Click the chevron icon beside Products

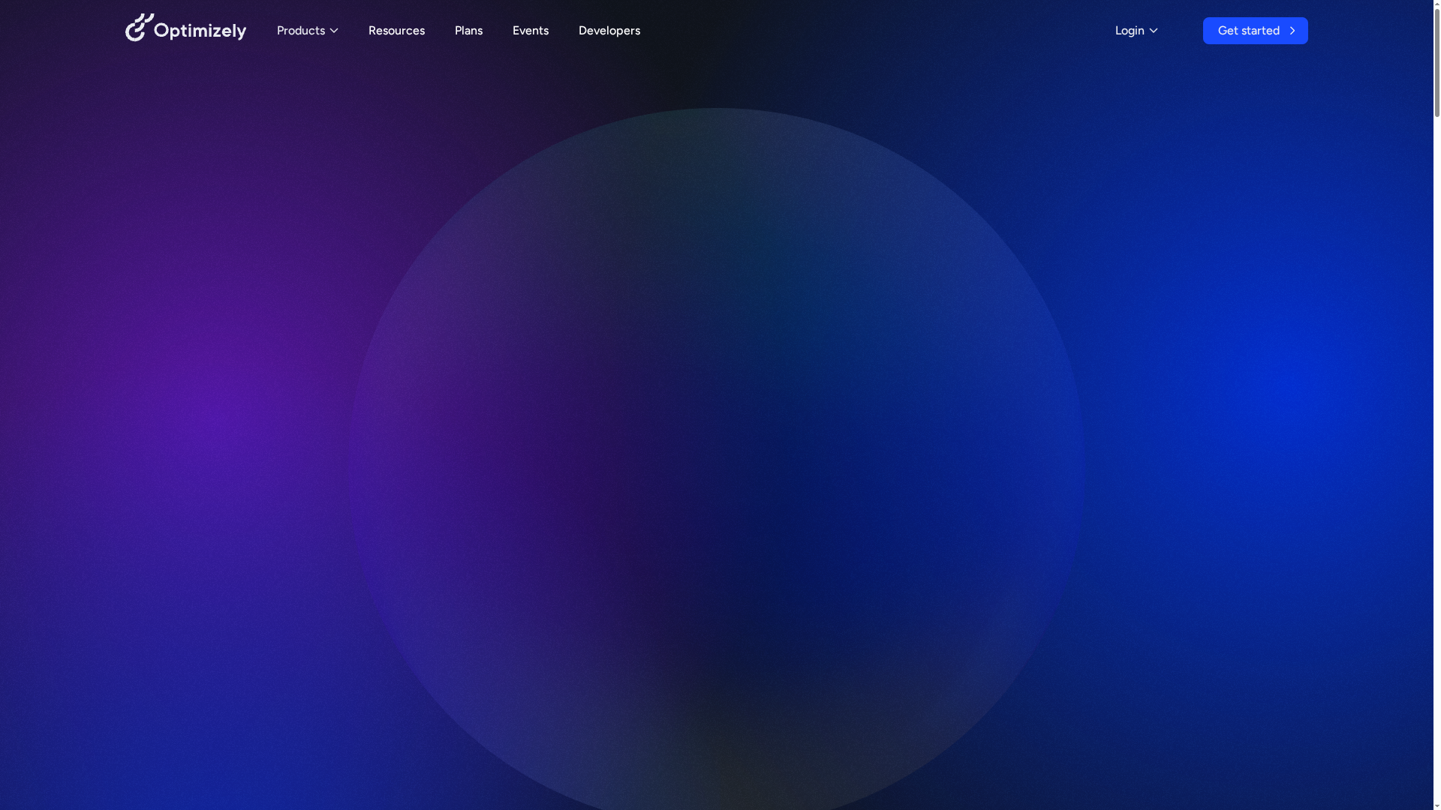pos(333,31)
